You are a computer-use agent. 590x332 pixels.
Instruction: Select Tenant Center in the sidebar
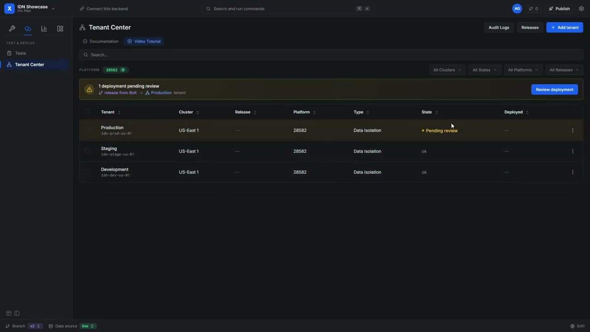(36, 65)
